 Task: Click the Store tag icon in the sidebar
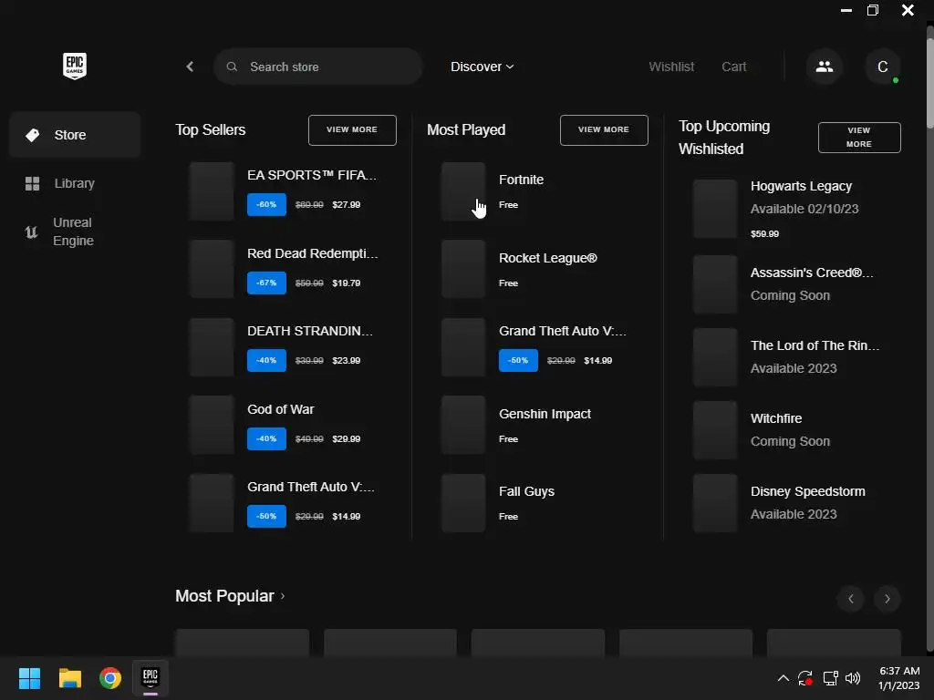[x=32, y=135]
